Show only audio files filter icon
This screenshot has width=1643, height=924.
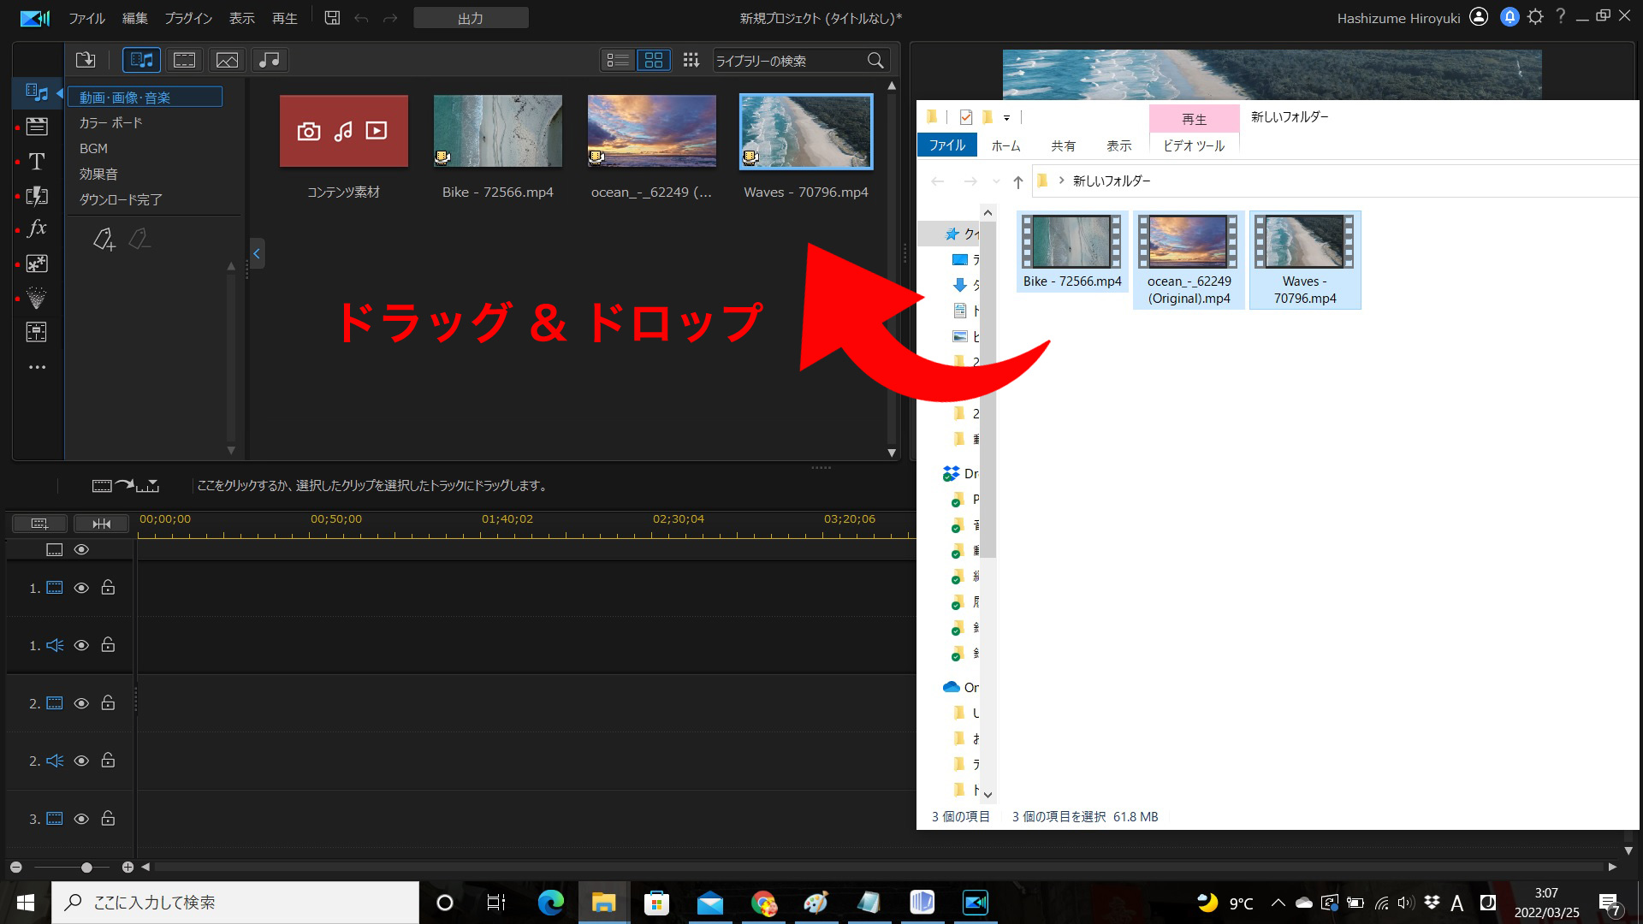coord(269,60)
